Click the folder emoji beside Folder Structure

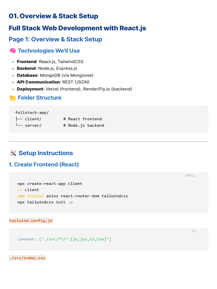pyautogui.click(x=12, y=98)
